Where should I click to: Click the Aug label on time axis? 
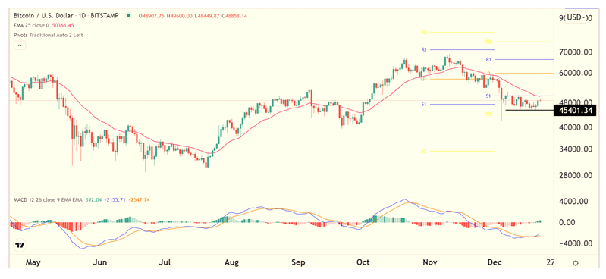tap(232, 263)
